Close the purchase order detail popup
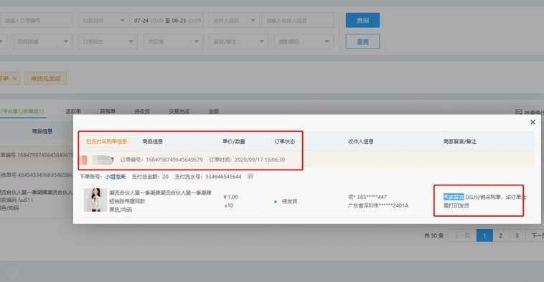 [x=533, y=122]
